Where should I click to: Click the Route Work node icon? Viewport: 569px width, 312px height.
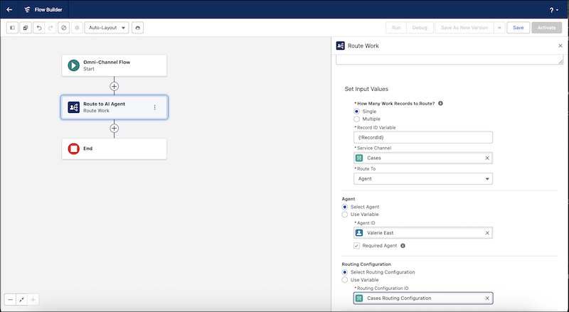pos(74,107)
